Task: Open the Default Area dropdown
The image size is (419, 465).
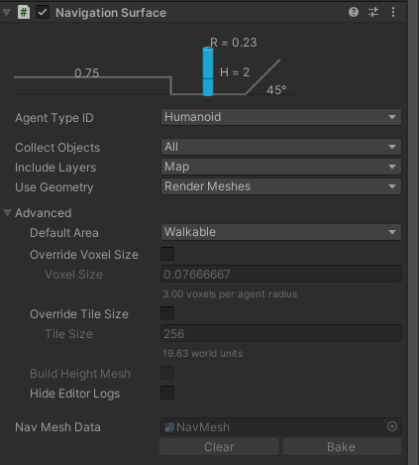Action: coord(281,232)
